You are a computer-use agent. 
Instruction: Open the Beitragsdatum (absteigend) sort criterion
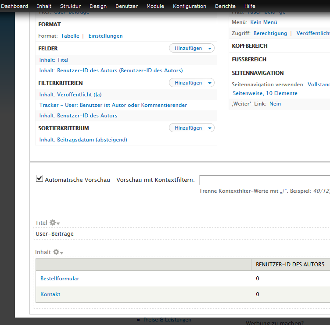tap(83, 140)
